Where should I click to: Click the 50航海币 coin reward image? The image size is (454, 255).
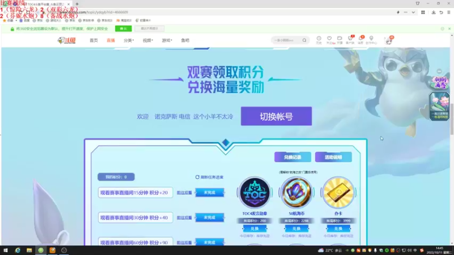296,193
